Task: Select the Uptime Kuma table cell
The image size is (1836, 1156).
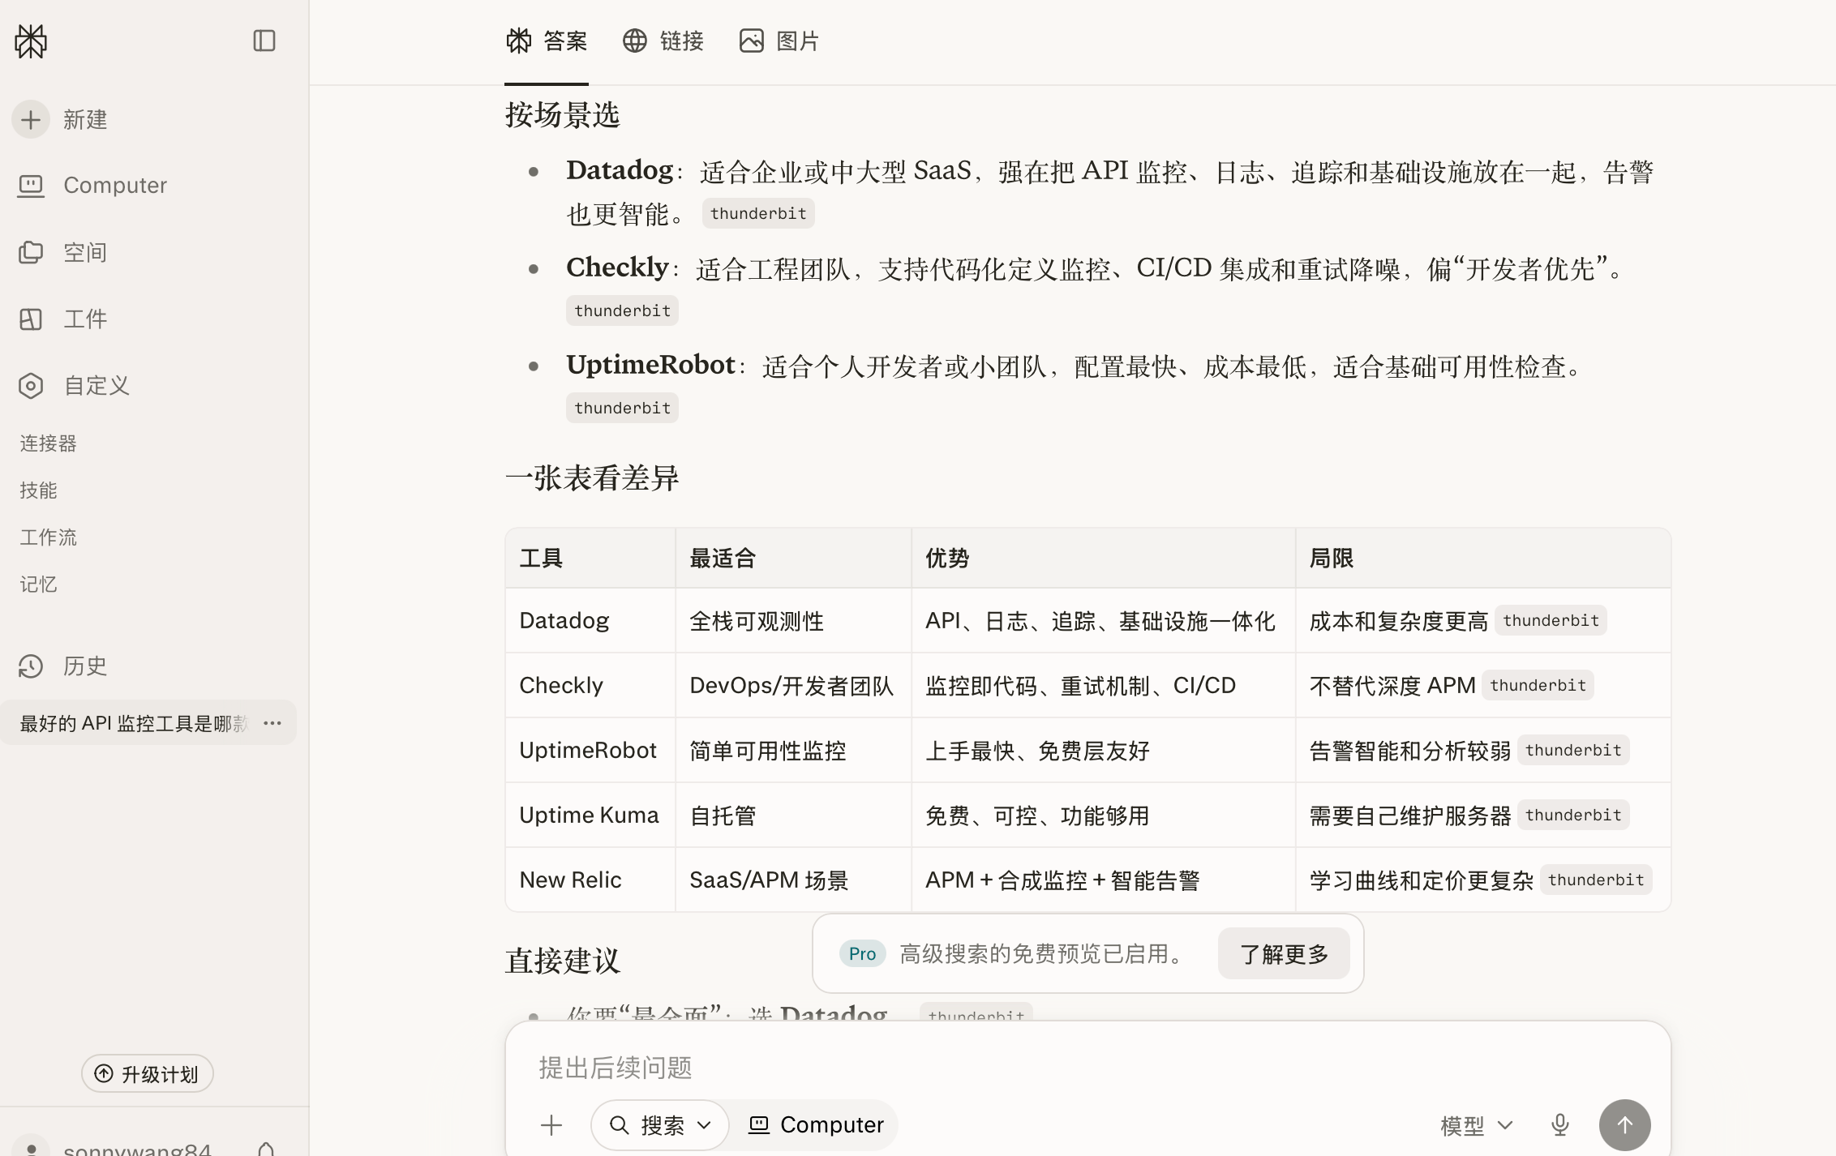Action: point(590,816)
